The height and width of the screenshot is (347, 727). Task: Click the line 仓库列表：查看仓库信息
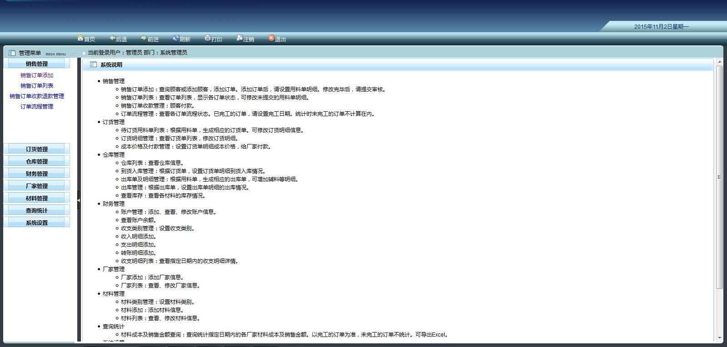coord(153,163)
